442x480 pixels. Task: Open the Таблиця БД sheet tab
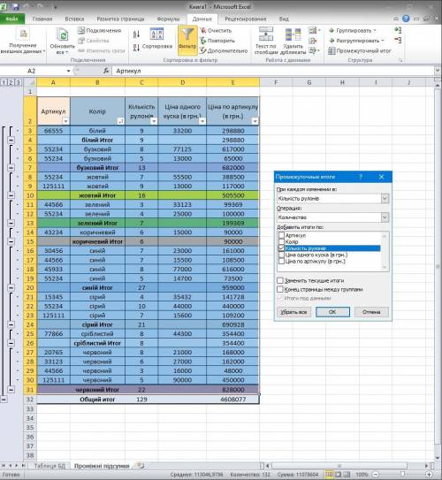pyautogui.click(x=50, y=466)
